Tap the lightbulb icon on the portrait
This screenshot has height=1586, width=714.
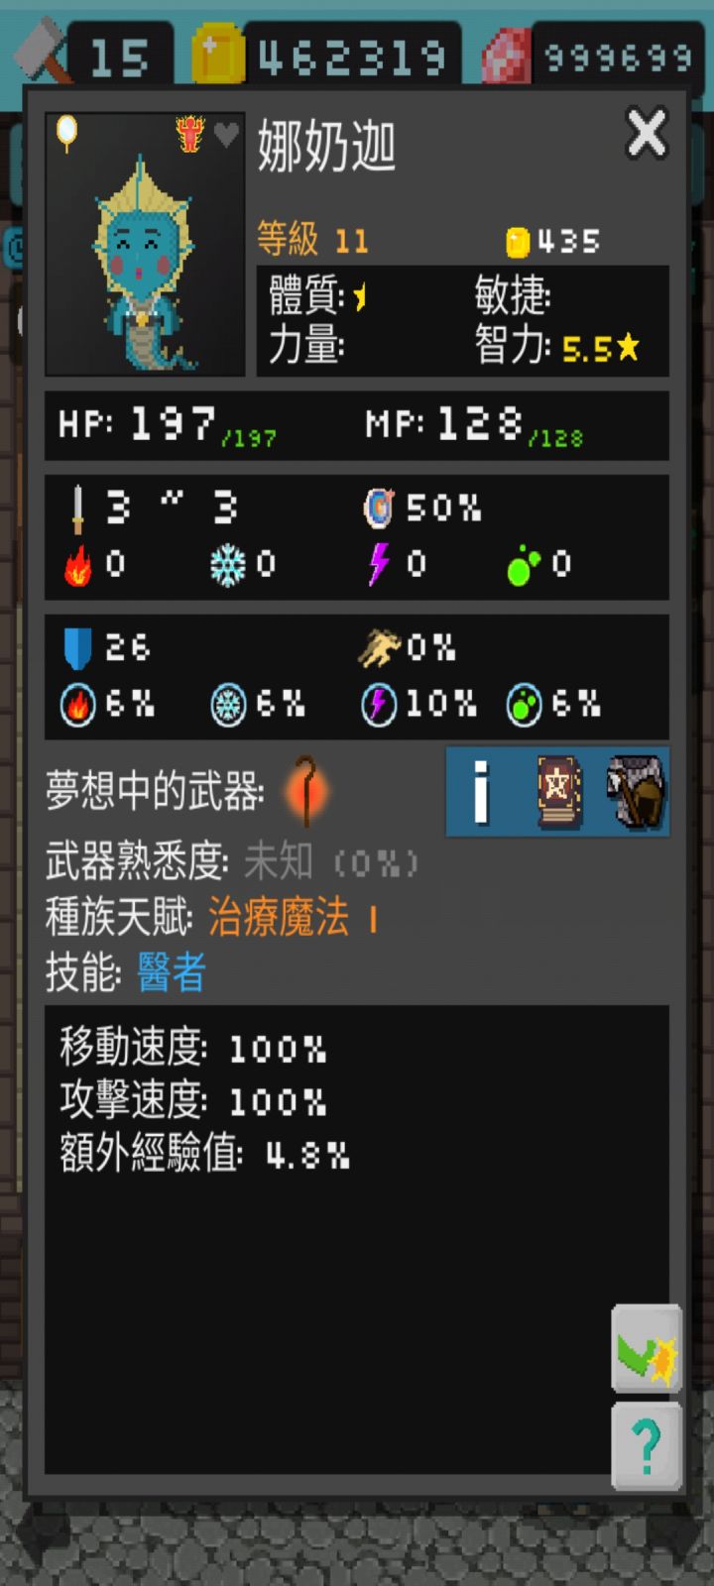click(66, 133)
